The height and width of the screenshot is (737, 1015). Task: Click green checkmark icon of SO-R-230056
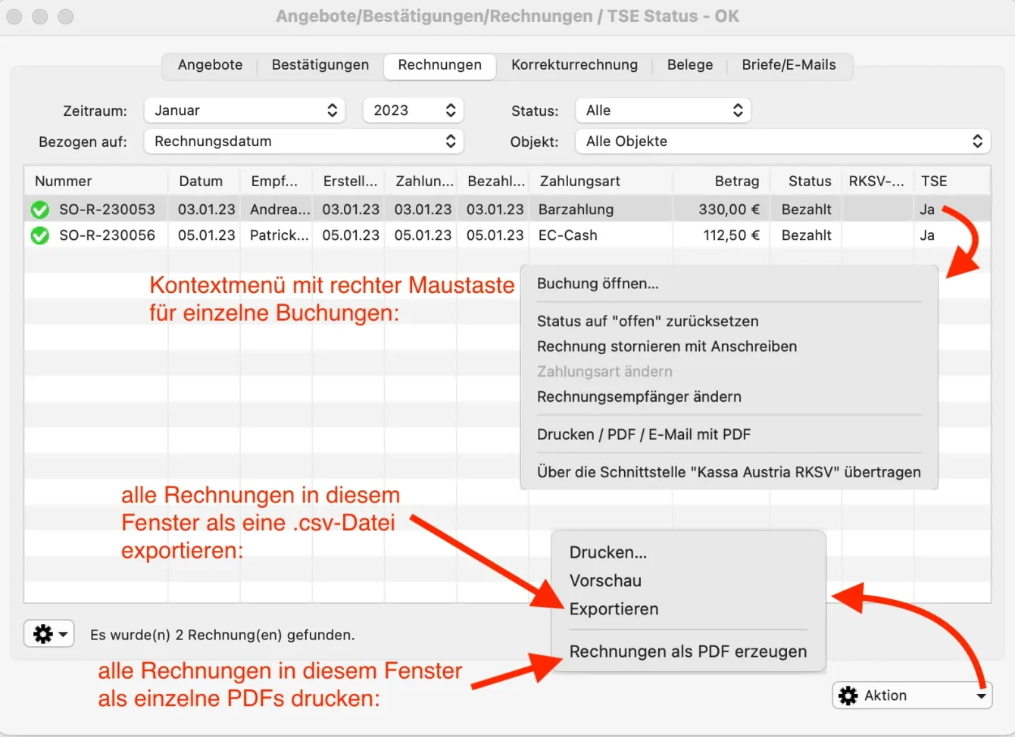40,236
